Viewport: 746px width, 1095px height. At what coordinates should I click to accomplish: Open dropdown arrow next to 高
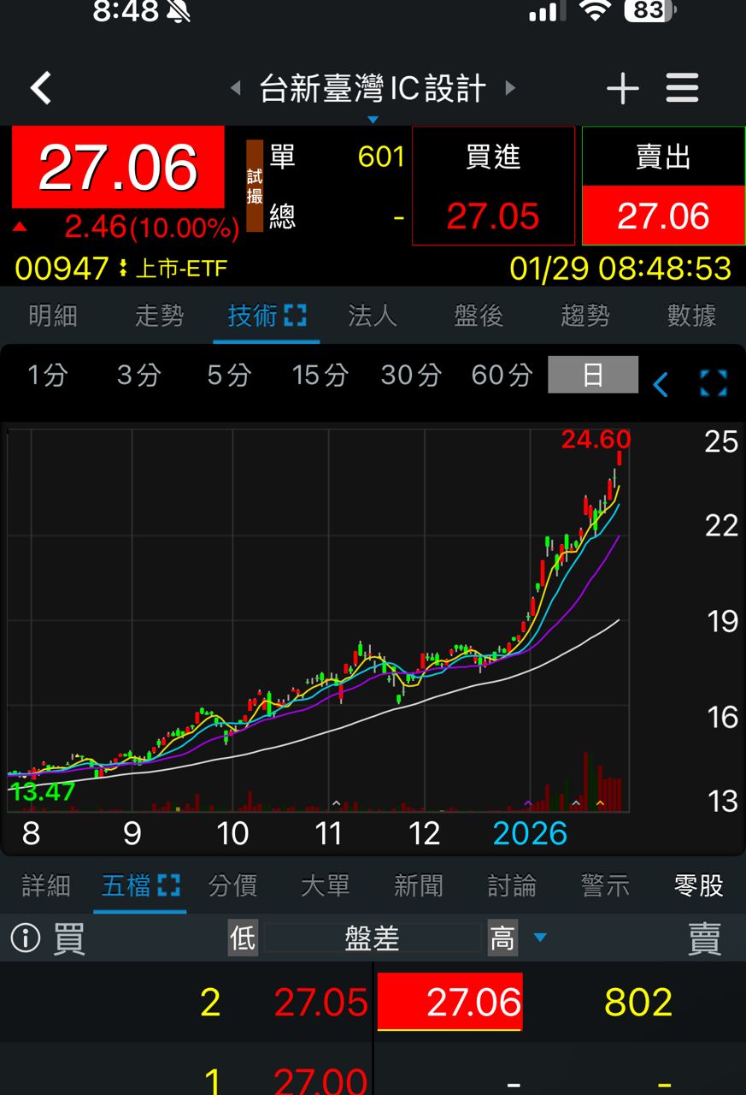(540, 938)
